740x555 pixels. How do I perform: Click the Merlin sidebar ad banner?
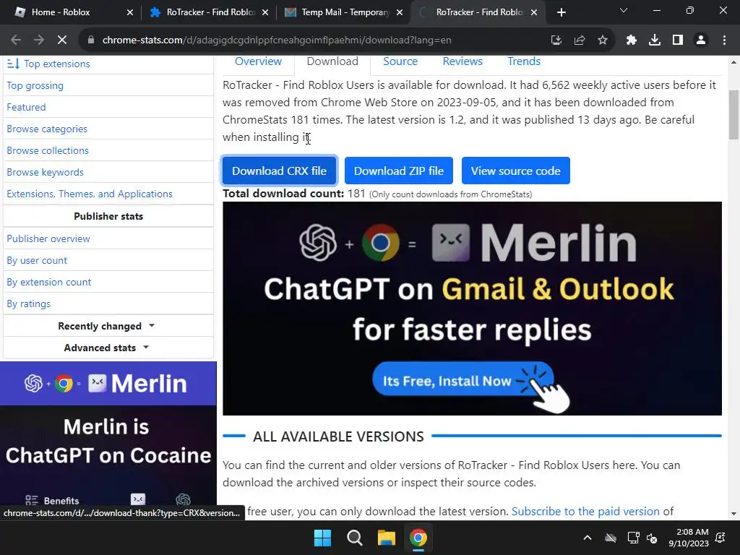(x=108, y=441)
